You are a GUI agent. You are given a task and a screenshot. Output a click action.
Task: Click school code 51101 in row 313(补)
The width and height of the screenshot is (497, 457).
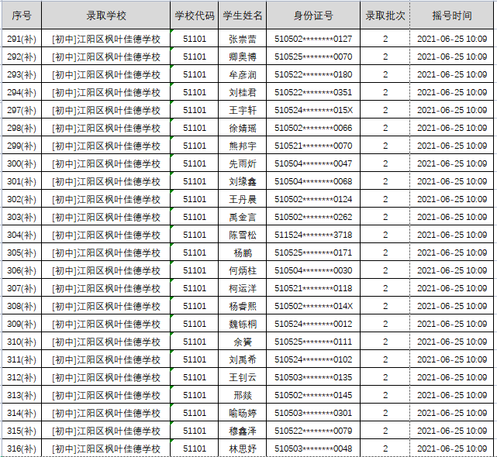pyautogui.click(x=195, y=395)
